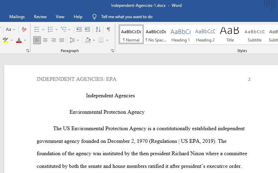Open the Shading color dropdown arrow

94,40
